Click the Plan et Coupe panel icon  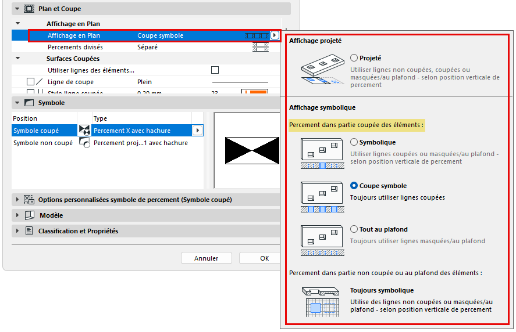pyautogui.click(x=29, y=9)
